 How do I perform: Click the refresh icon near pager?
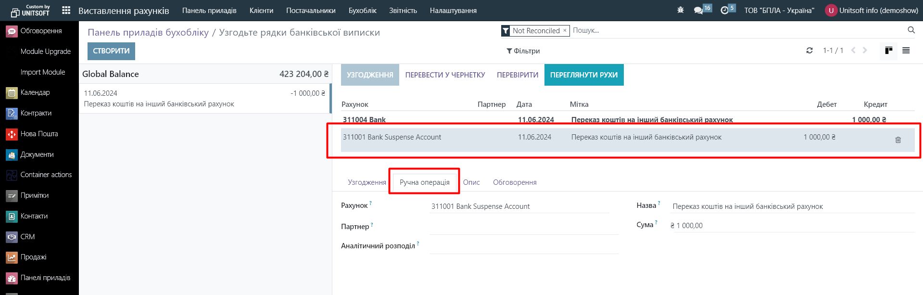pyautogui.click(x=809, y=51)
